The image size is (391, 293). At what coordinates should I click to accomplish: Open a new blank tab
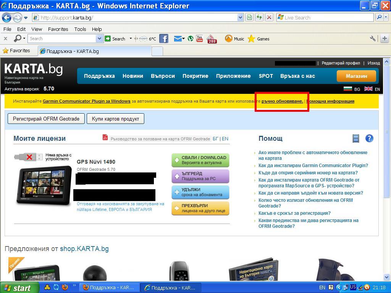[x=157, y=52]
